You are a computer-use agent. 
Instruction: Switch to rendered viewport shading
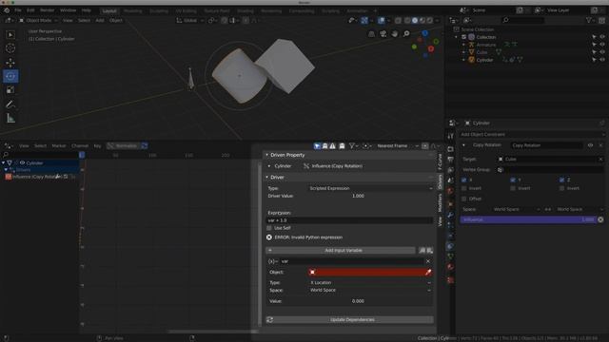pyautogui.click(x=429, y=20)
